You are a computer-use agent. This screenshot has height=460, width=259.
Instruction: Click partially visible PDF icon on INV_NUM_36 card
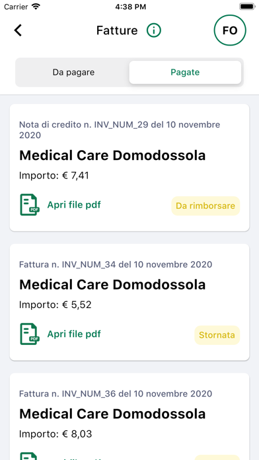pyautogui.click(x=30, y=456)
